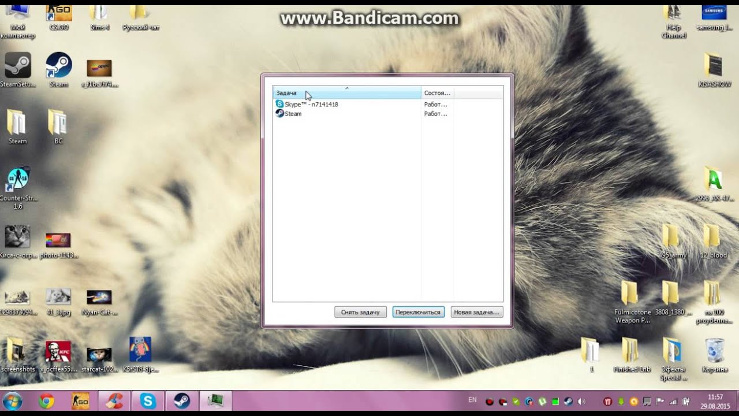Switch to Skype in the taskbar
The height and width of the screenshot is (416, 739).
pyautogui.click(x=148, y=401)
